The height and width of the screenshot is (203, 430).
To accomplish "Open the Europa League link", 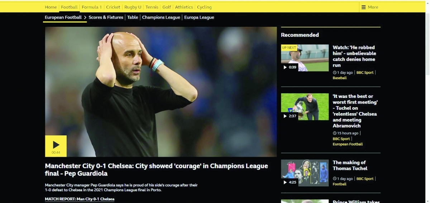I will (x=199, y=17).
